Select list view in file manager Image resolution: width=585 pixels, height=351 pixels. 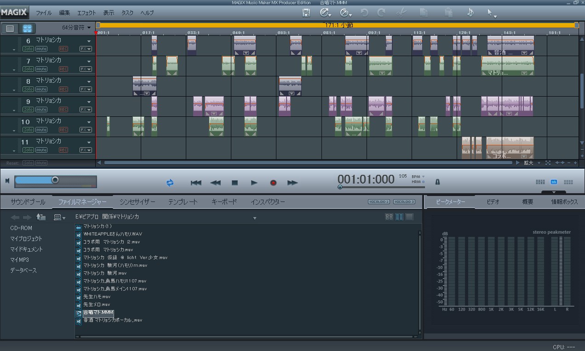pyautogui.click(x=399, y=217)
